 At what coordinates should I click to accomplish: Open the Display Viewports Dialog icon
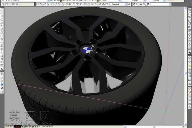pyautogui.click(x=3, y=4)
